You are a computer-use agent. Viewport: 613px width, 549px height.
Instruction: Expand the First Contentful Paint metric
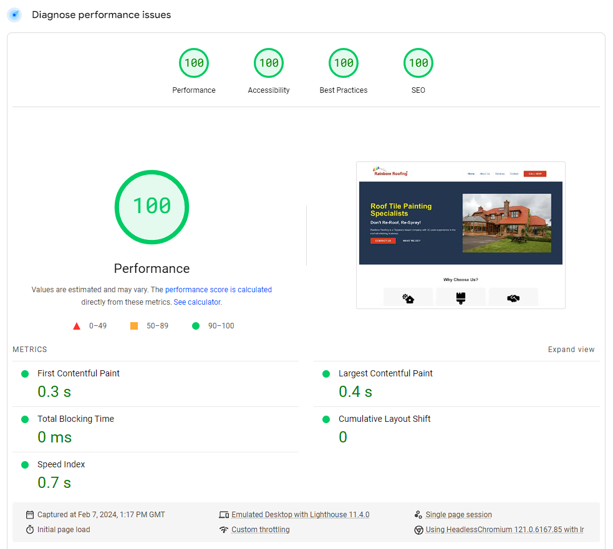point(79,373)
